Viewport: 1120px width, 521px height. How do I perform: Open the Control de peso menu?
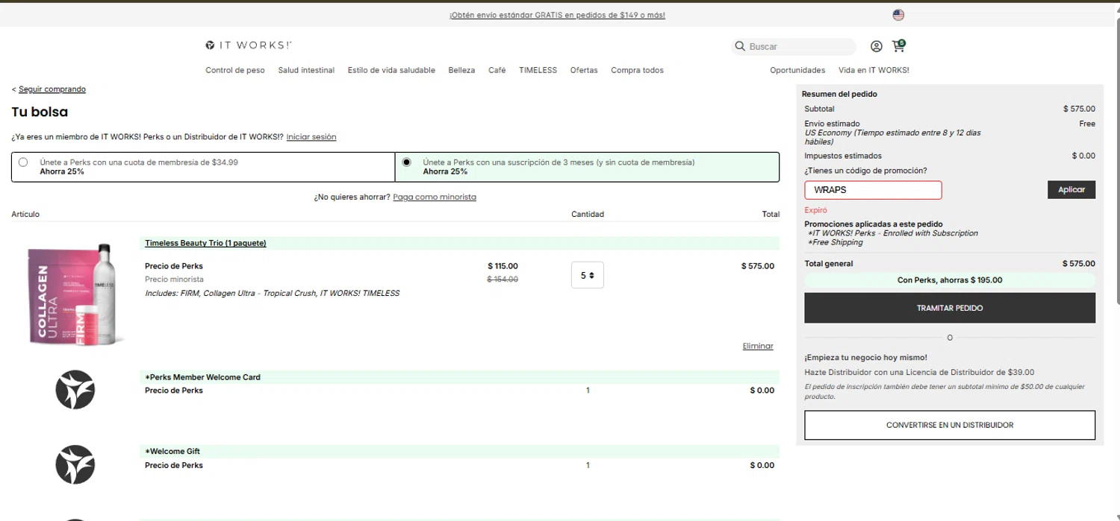click(x=235, y=70)
